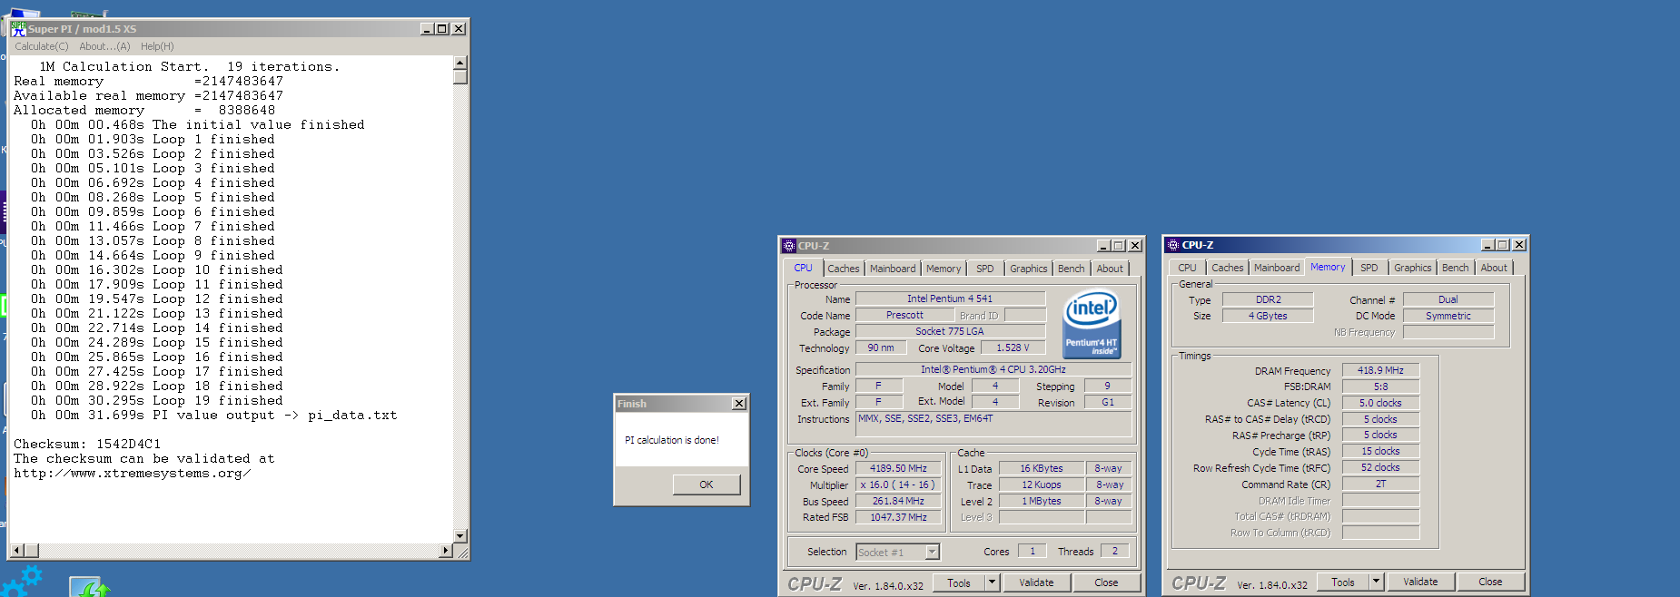
Task: Click the Rated FSB 1047.37 MHz value
Action: (898, 518)
